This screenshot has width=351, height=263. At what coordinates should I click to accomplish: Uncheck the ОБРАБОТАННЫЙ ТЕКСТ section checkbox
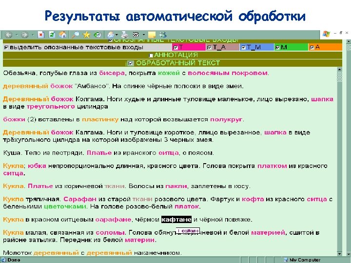coord(131,63)
